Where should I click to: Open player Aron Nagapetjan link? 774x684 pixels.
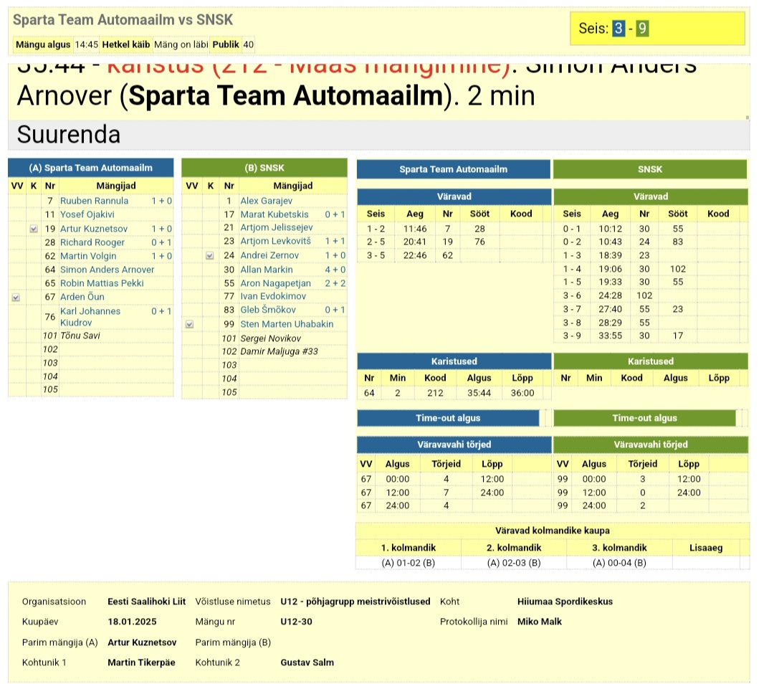(275, 283)
